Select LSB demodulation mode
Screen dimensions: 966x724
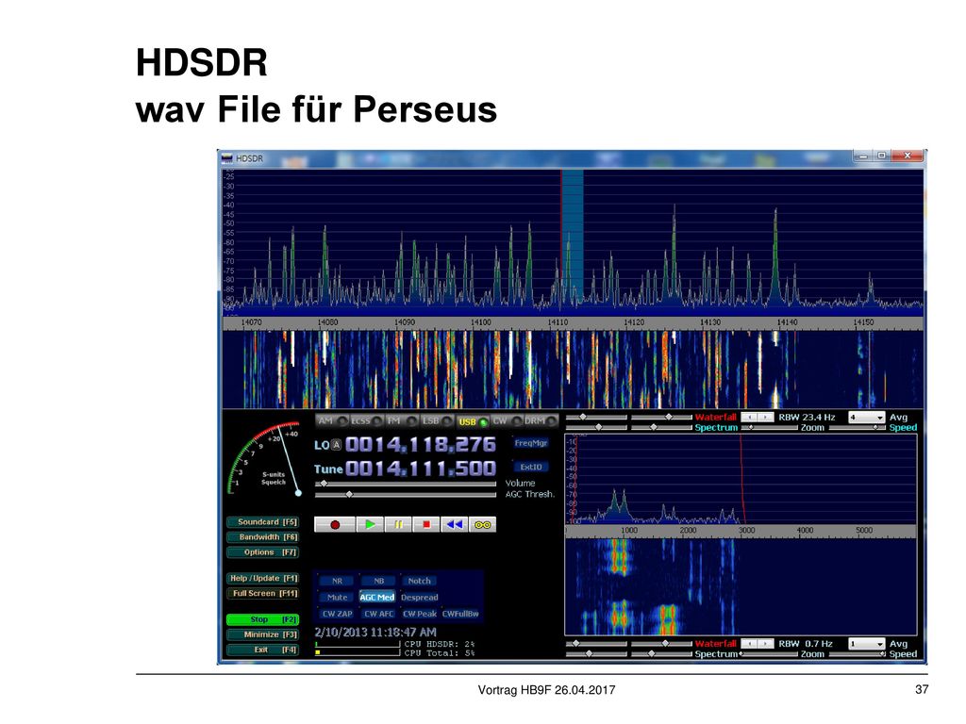point(438,421)
